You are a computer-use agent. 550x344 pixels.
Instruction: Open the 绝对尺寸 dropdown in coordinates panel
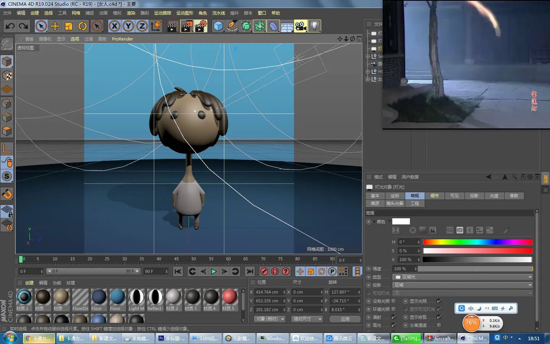[307, 319]
